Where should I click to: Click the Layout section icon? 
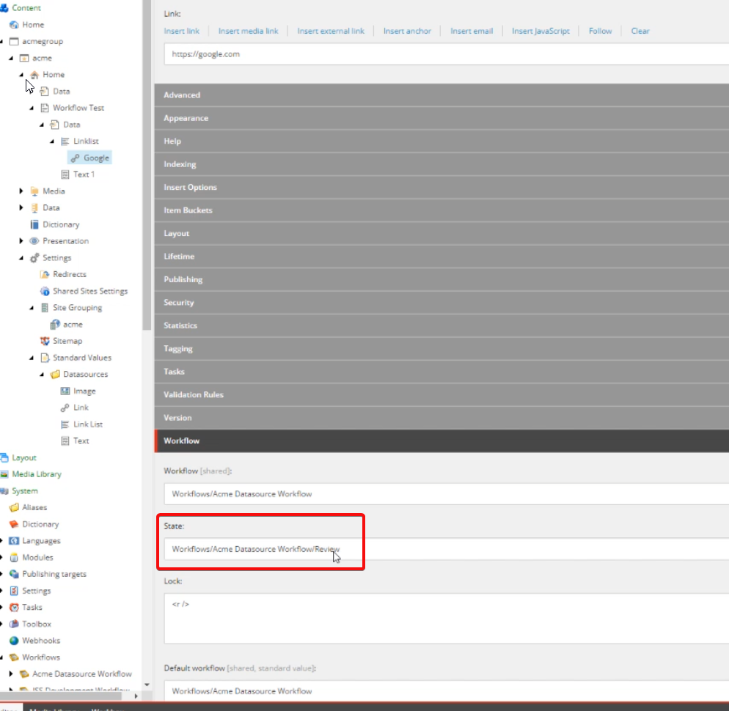pos(4,457)
